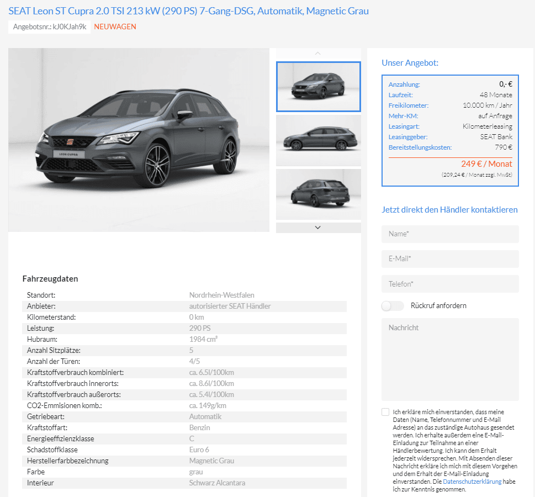Click the autorisierter SEAT Händler value

pyautogui.click(x=230, y=306)
